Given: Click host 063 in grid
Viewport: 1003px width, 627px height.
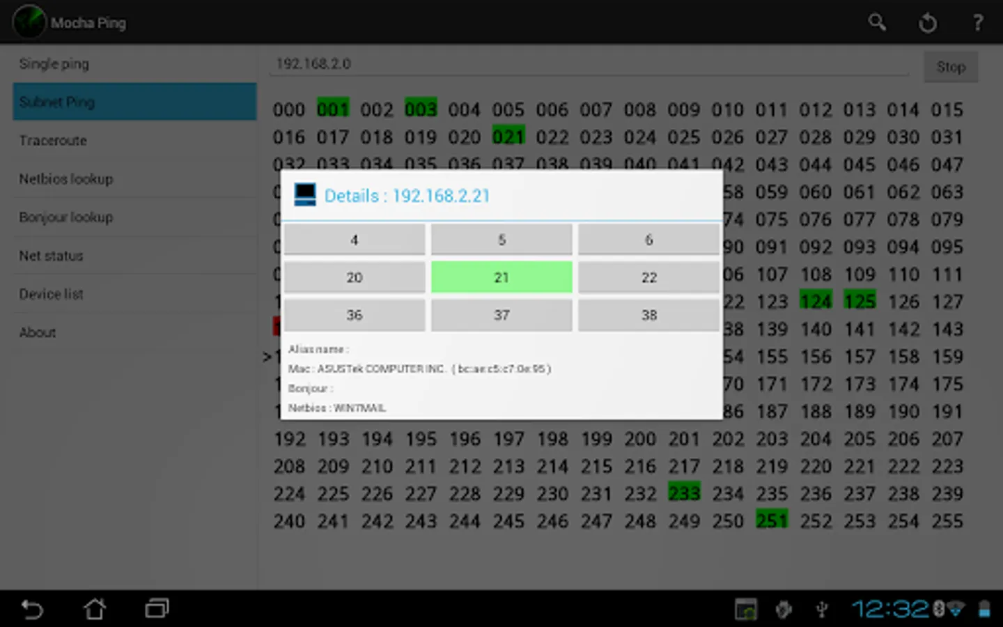Looking at the screenshot, I should (947, 192).
